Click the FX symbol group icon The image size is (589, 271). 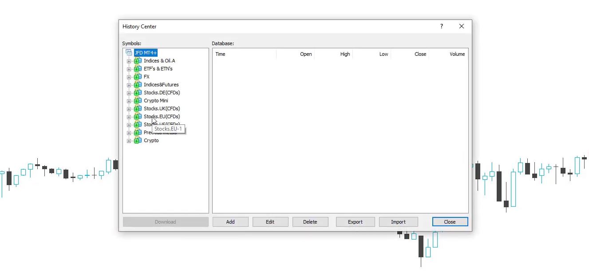click(x=138, y=76)
